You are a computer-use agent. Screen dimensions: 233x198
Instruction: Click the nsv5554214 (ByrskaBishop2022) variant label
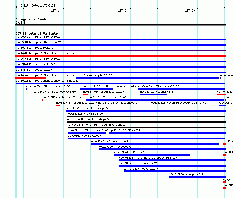pos(38,37)
